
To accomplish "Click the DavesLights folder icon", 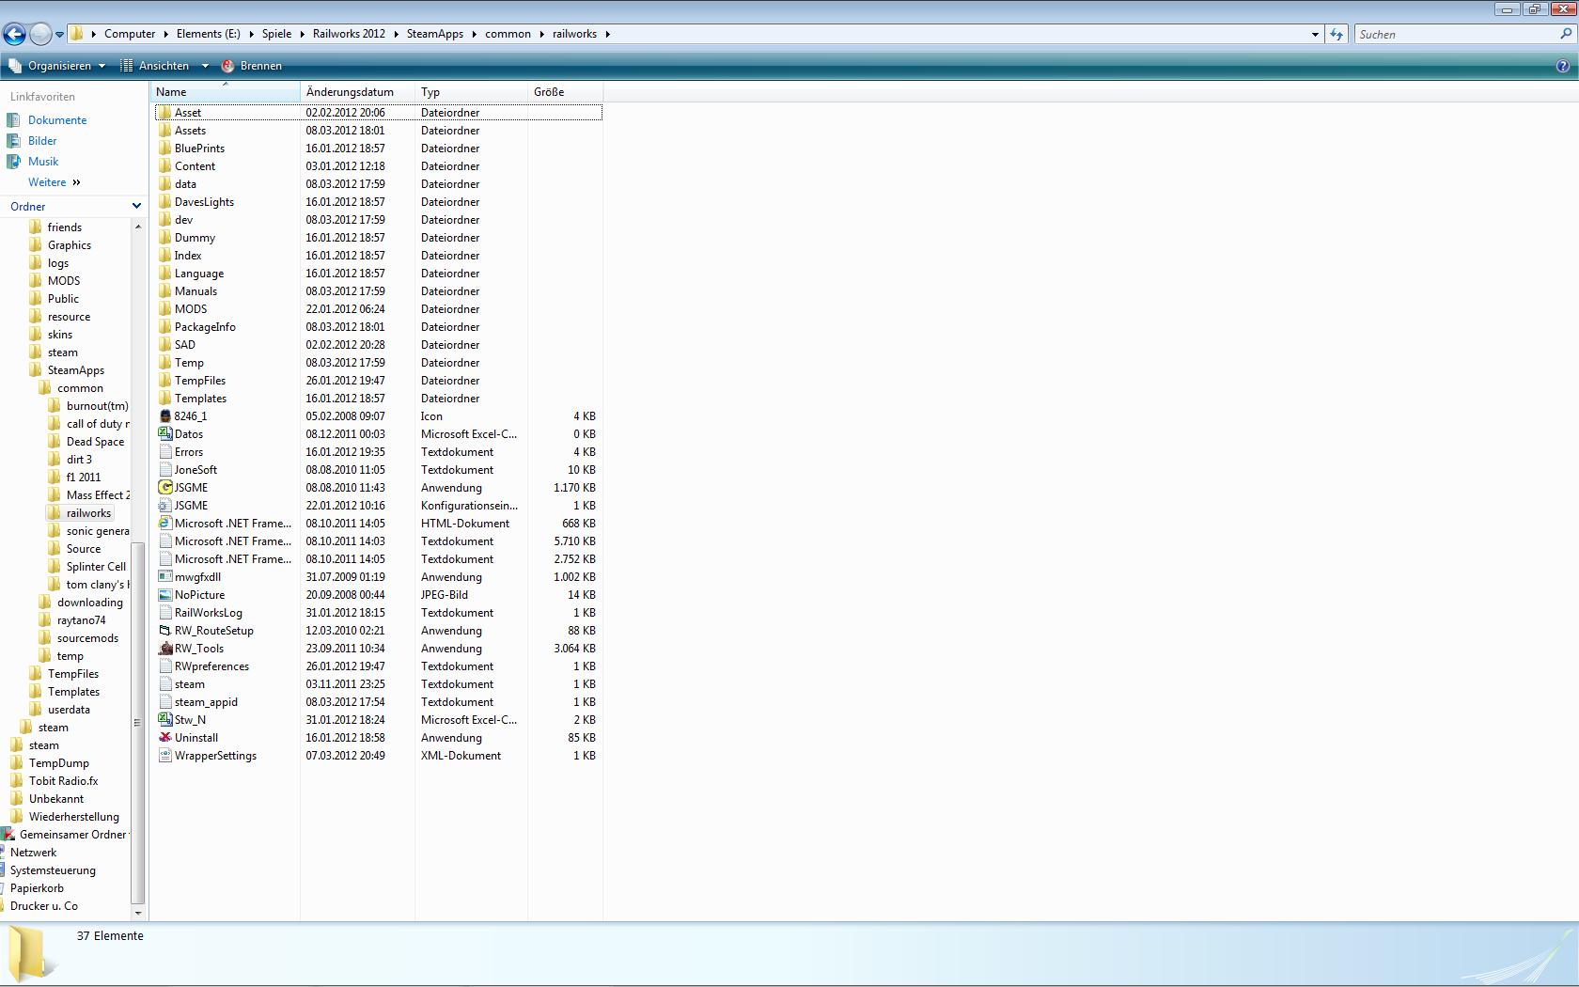I will tap(165, 202).
